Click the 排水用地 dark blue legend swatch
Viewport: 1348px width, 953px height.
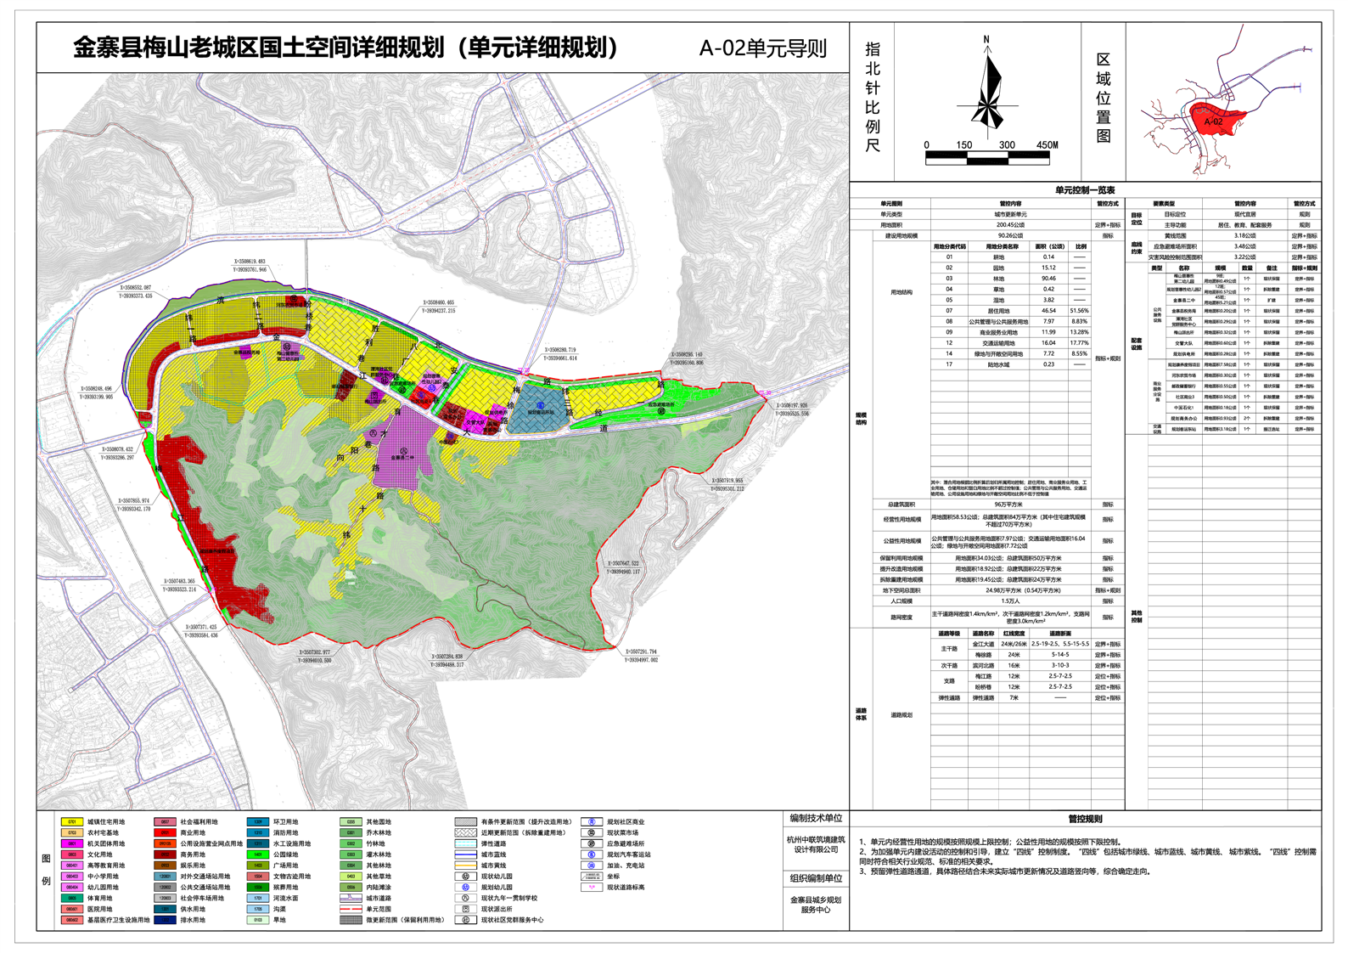click(165, 920)
